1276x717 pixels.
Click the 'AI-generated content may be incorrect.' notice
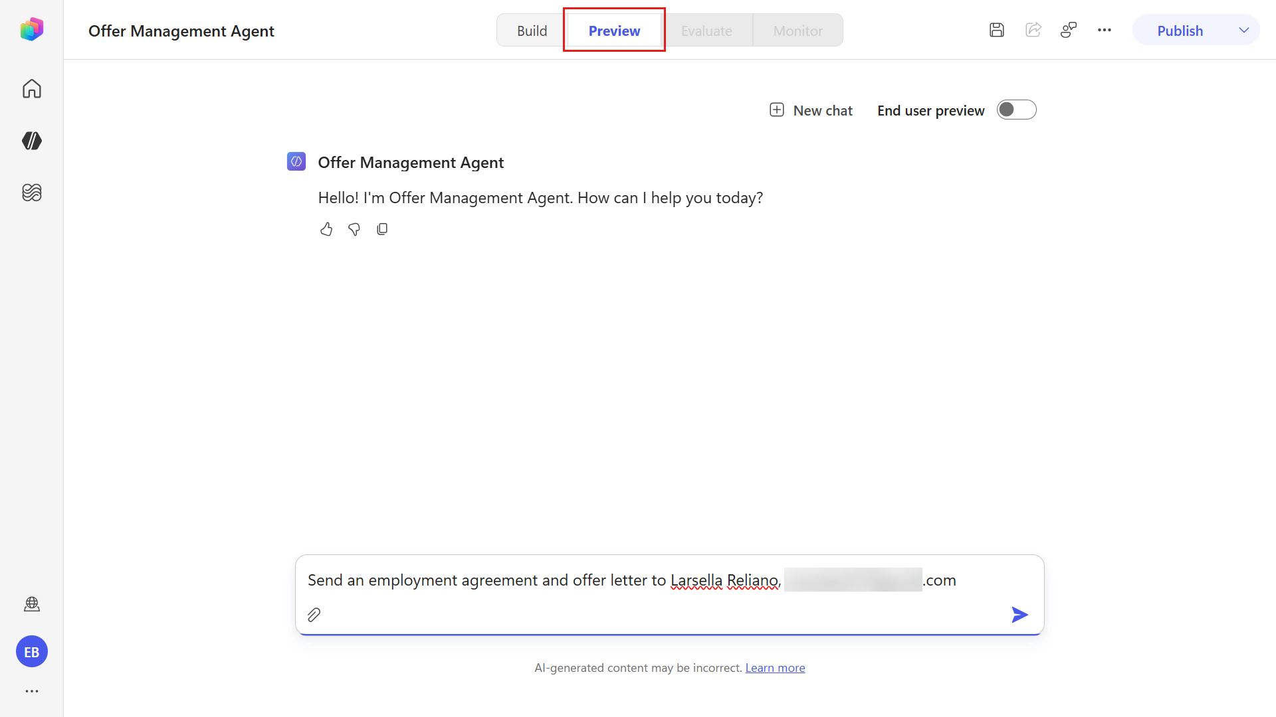(638, 668)
